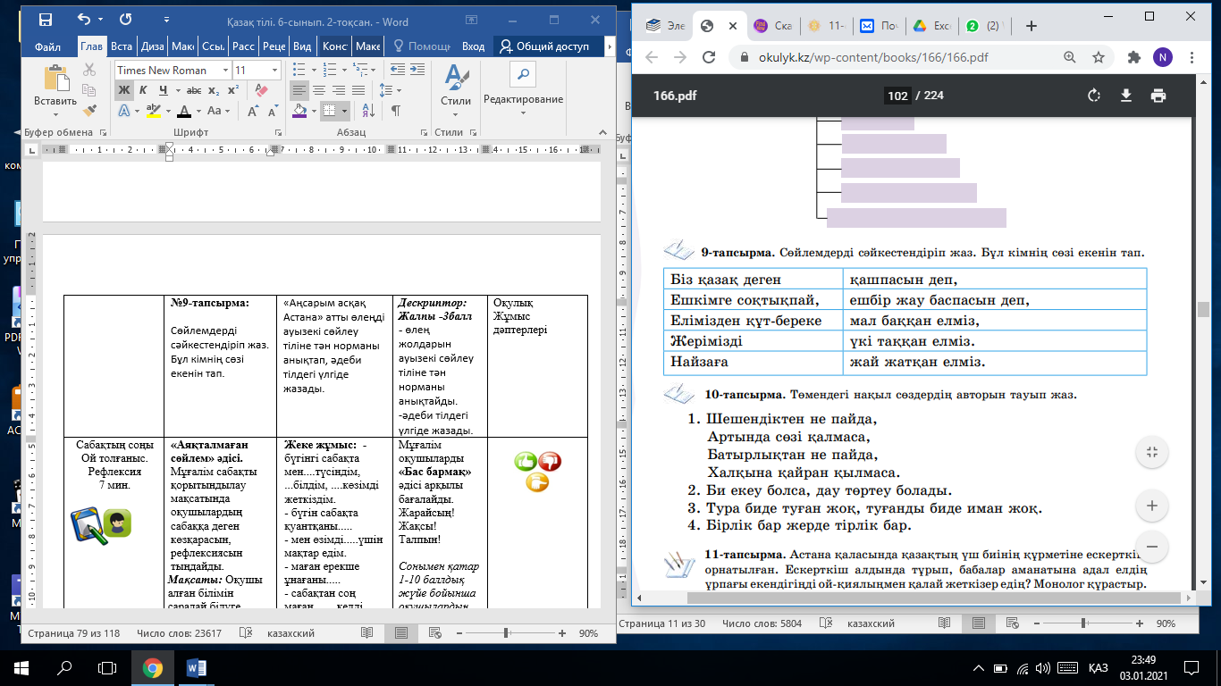Bookmark this page with the star icon
The width and height of the screenshot is (1221, 686).
(1099, 57)
